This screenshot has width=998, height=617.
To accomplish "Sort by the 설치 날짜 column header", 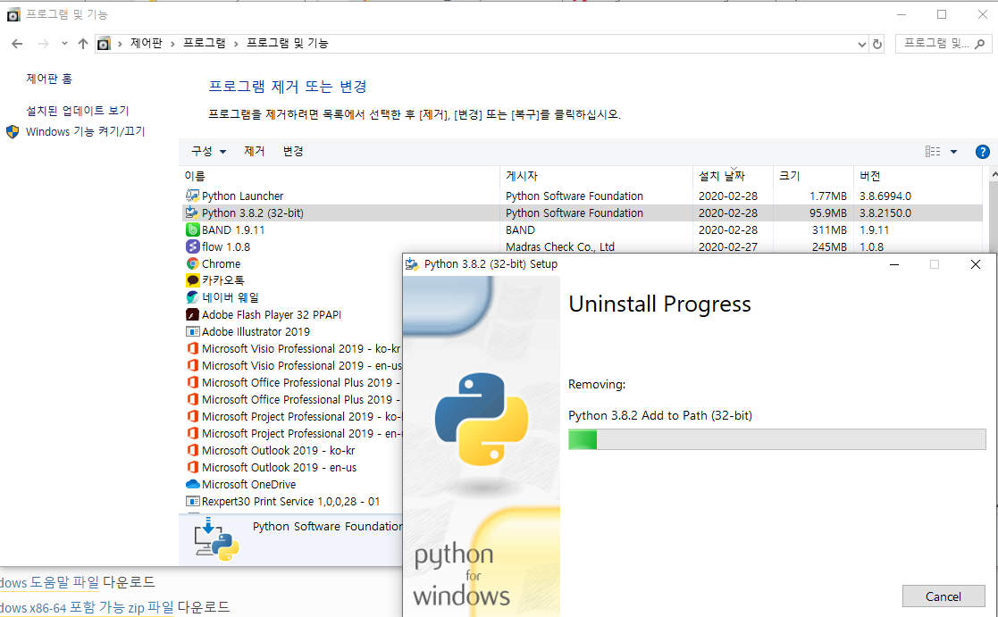I will (x=733, y=176).
